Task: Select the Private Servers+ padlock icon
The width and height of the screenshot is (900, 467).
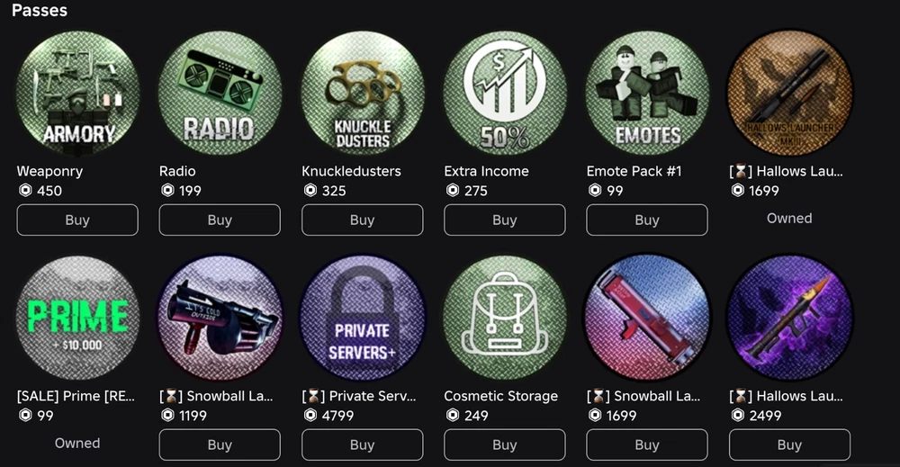Action: point(362,318)
